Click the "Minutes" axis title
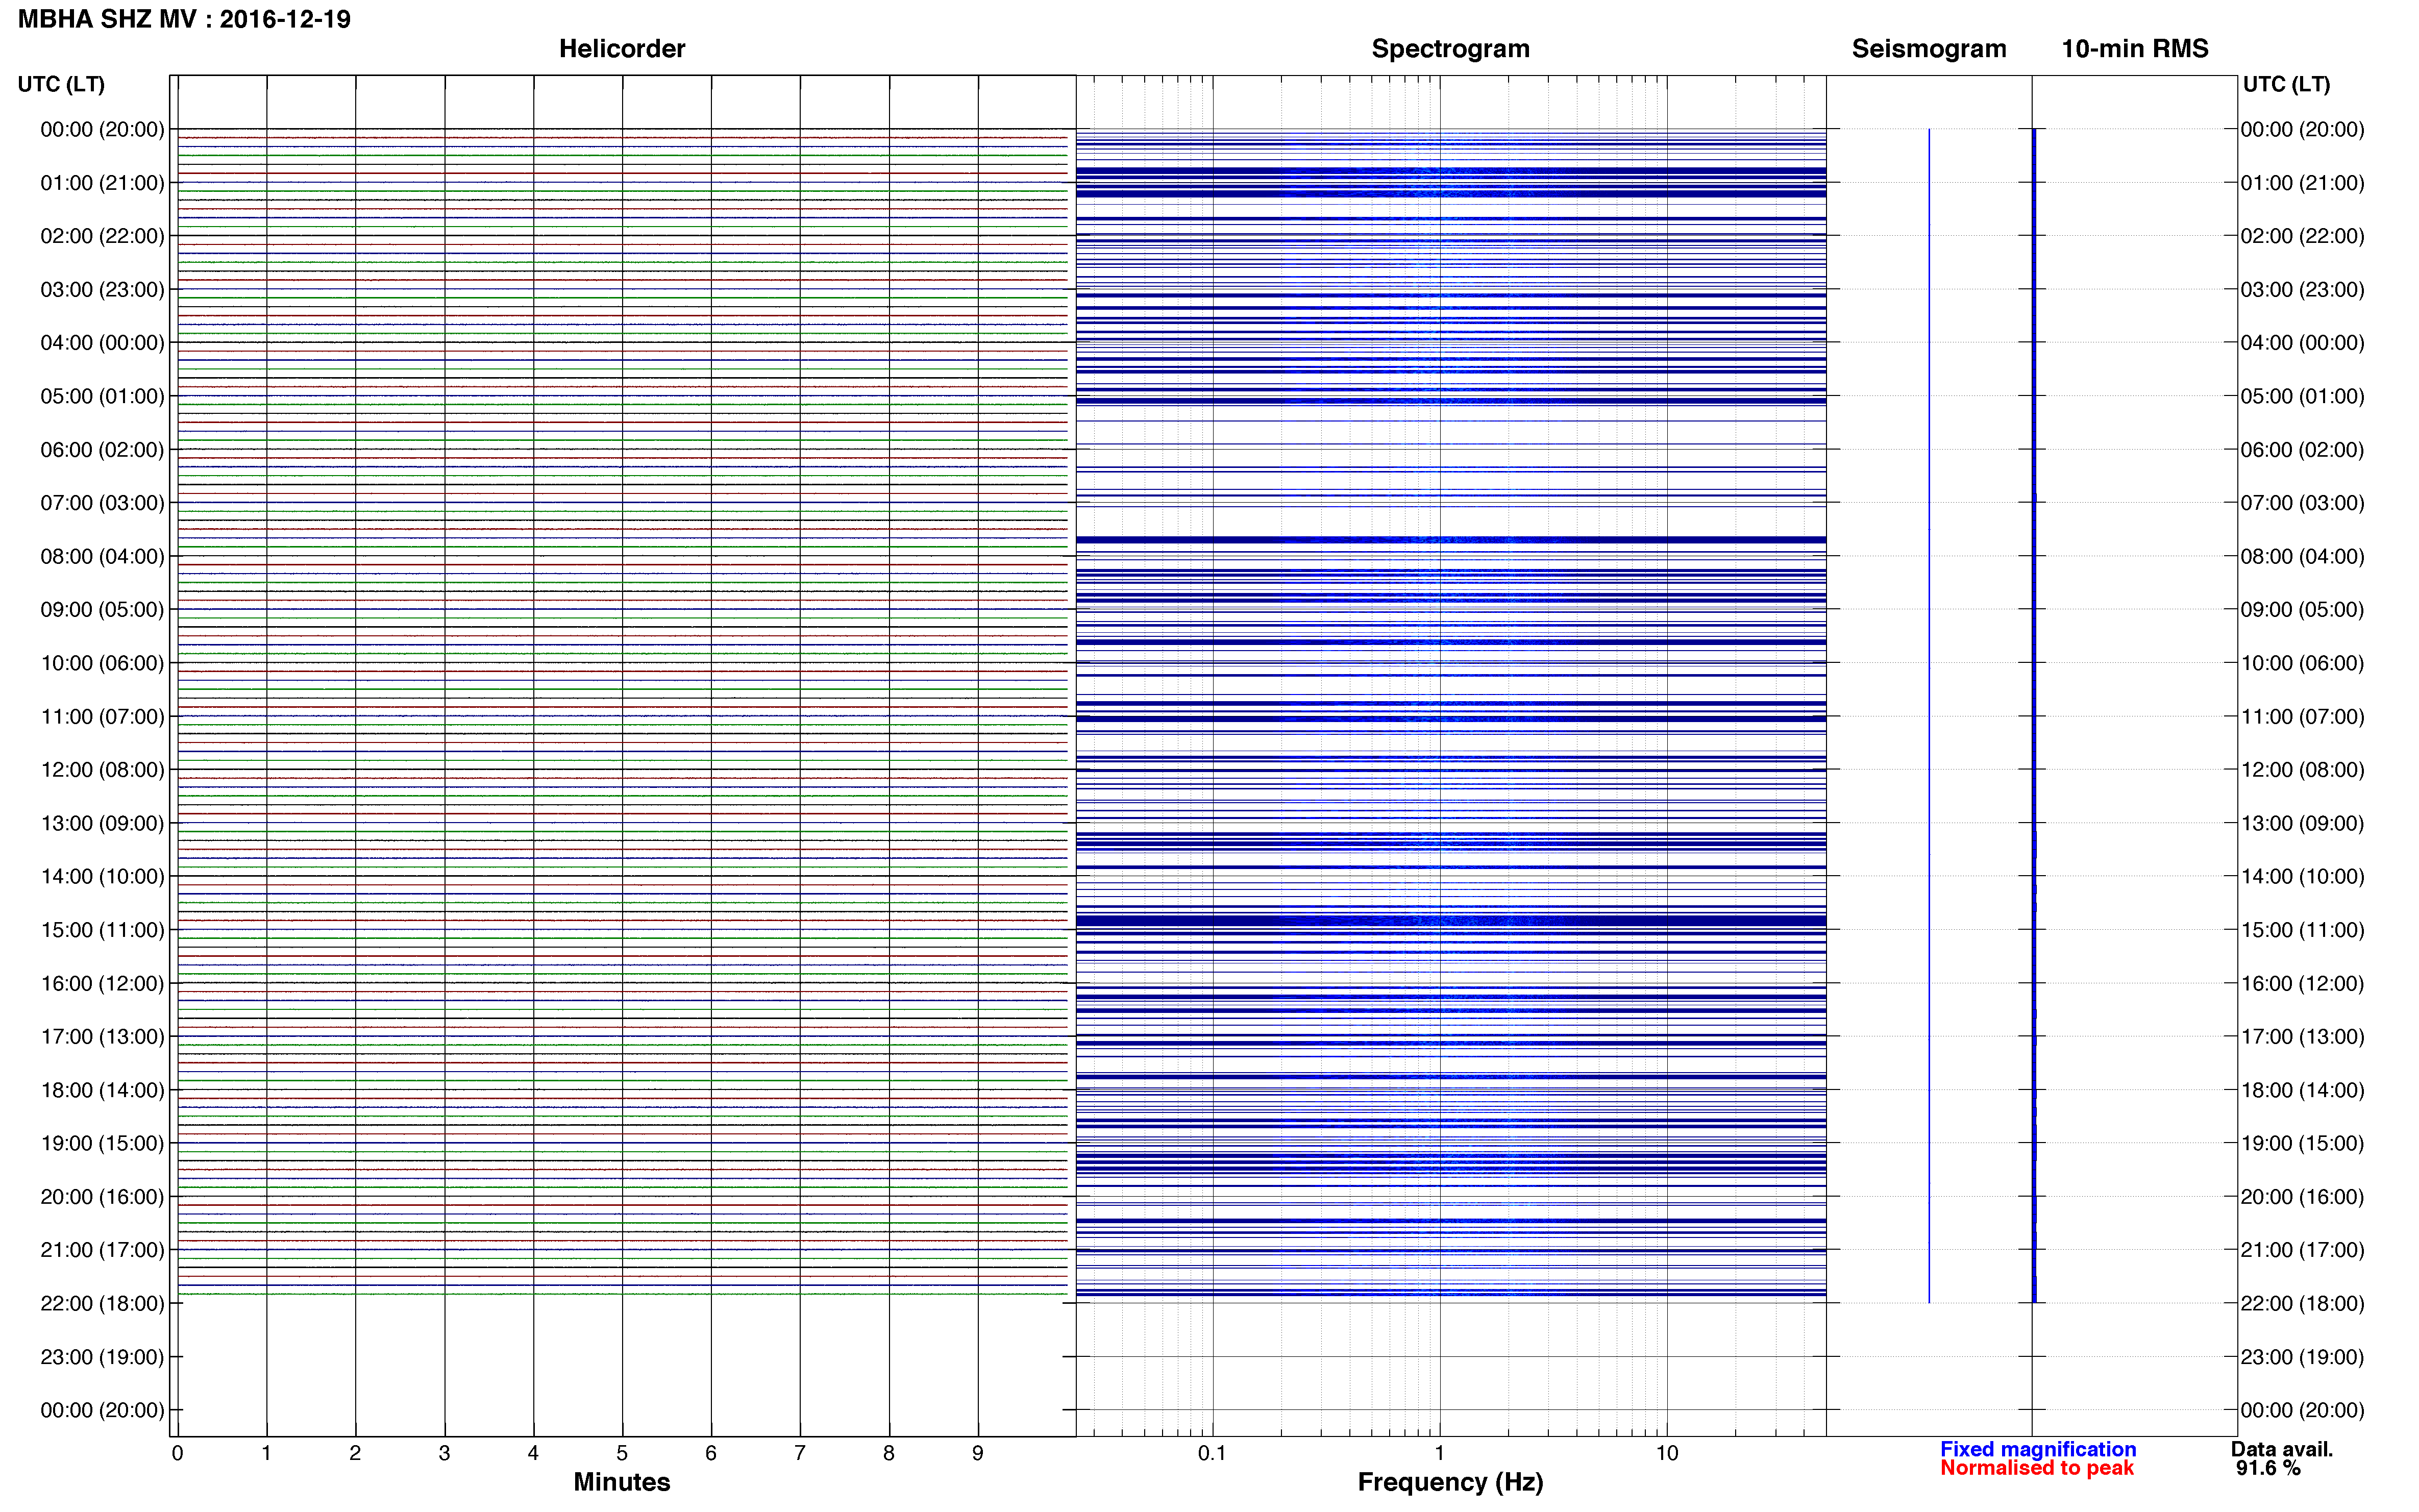 (621, 1482)
